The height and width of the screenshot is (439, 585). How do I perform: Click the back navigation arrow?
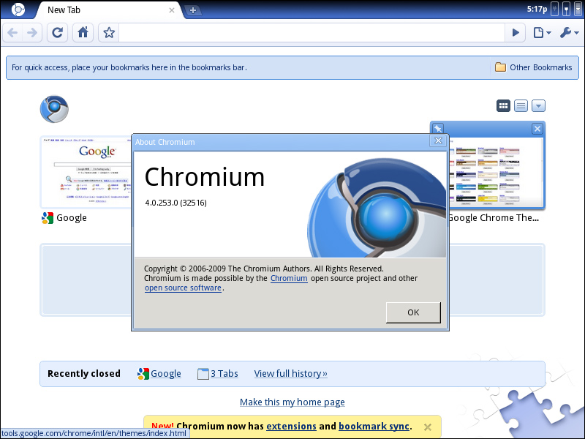tap(12, 33)
